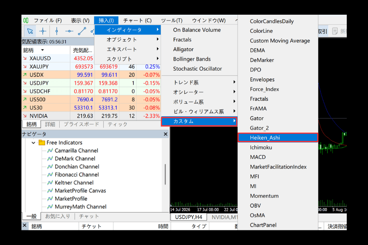The image size is (368, 245).
Task: Choose Alligator indicator
Action: [x=200, y=49]
